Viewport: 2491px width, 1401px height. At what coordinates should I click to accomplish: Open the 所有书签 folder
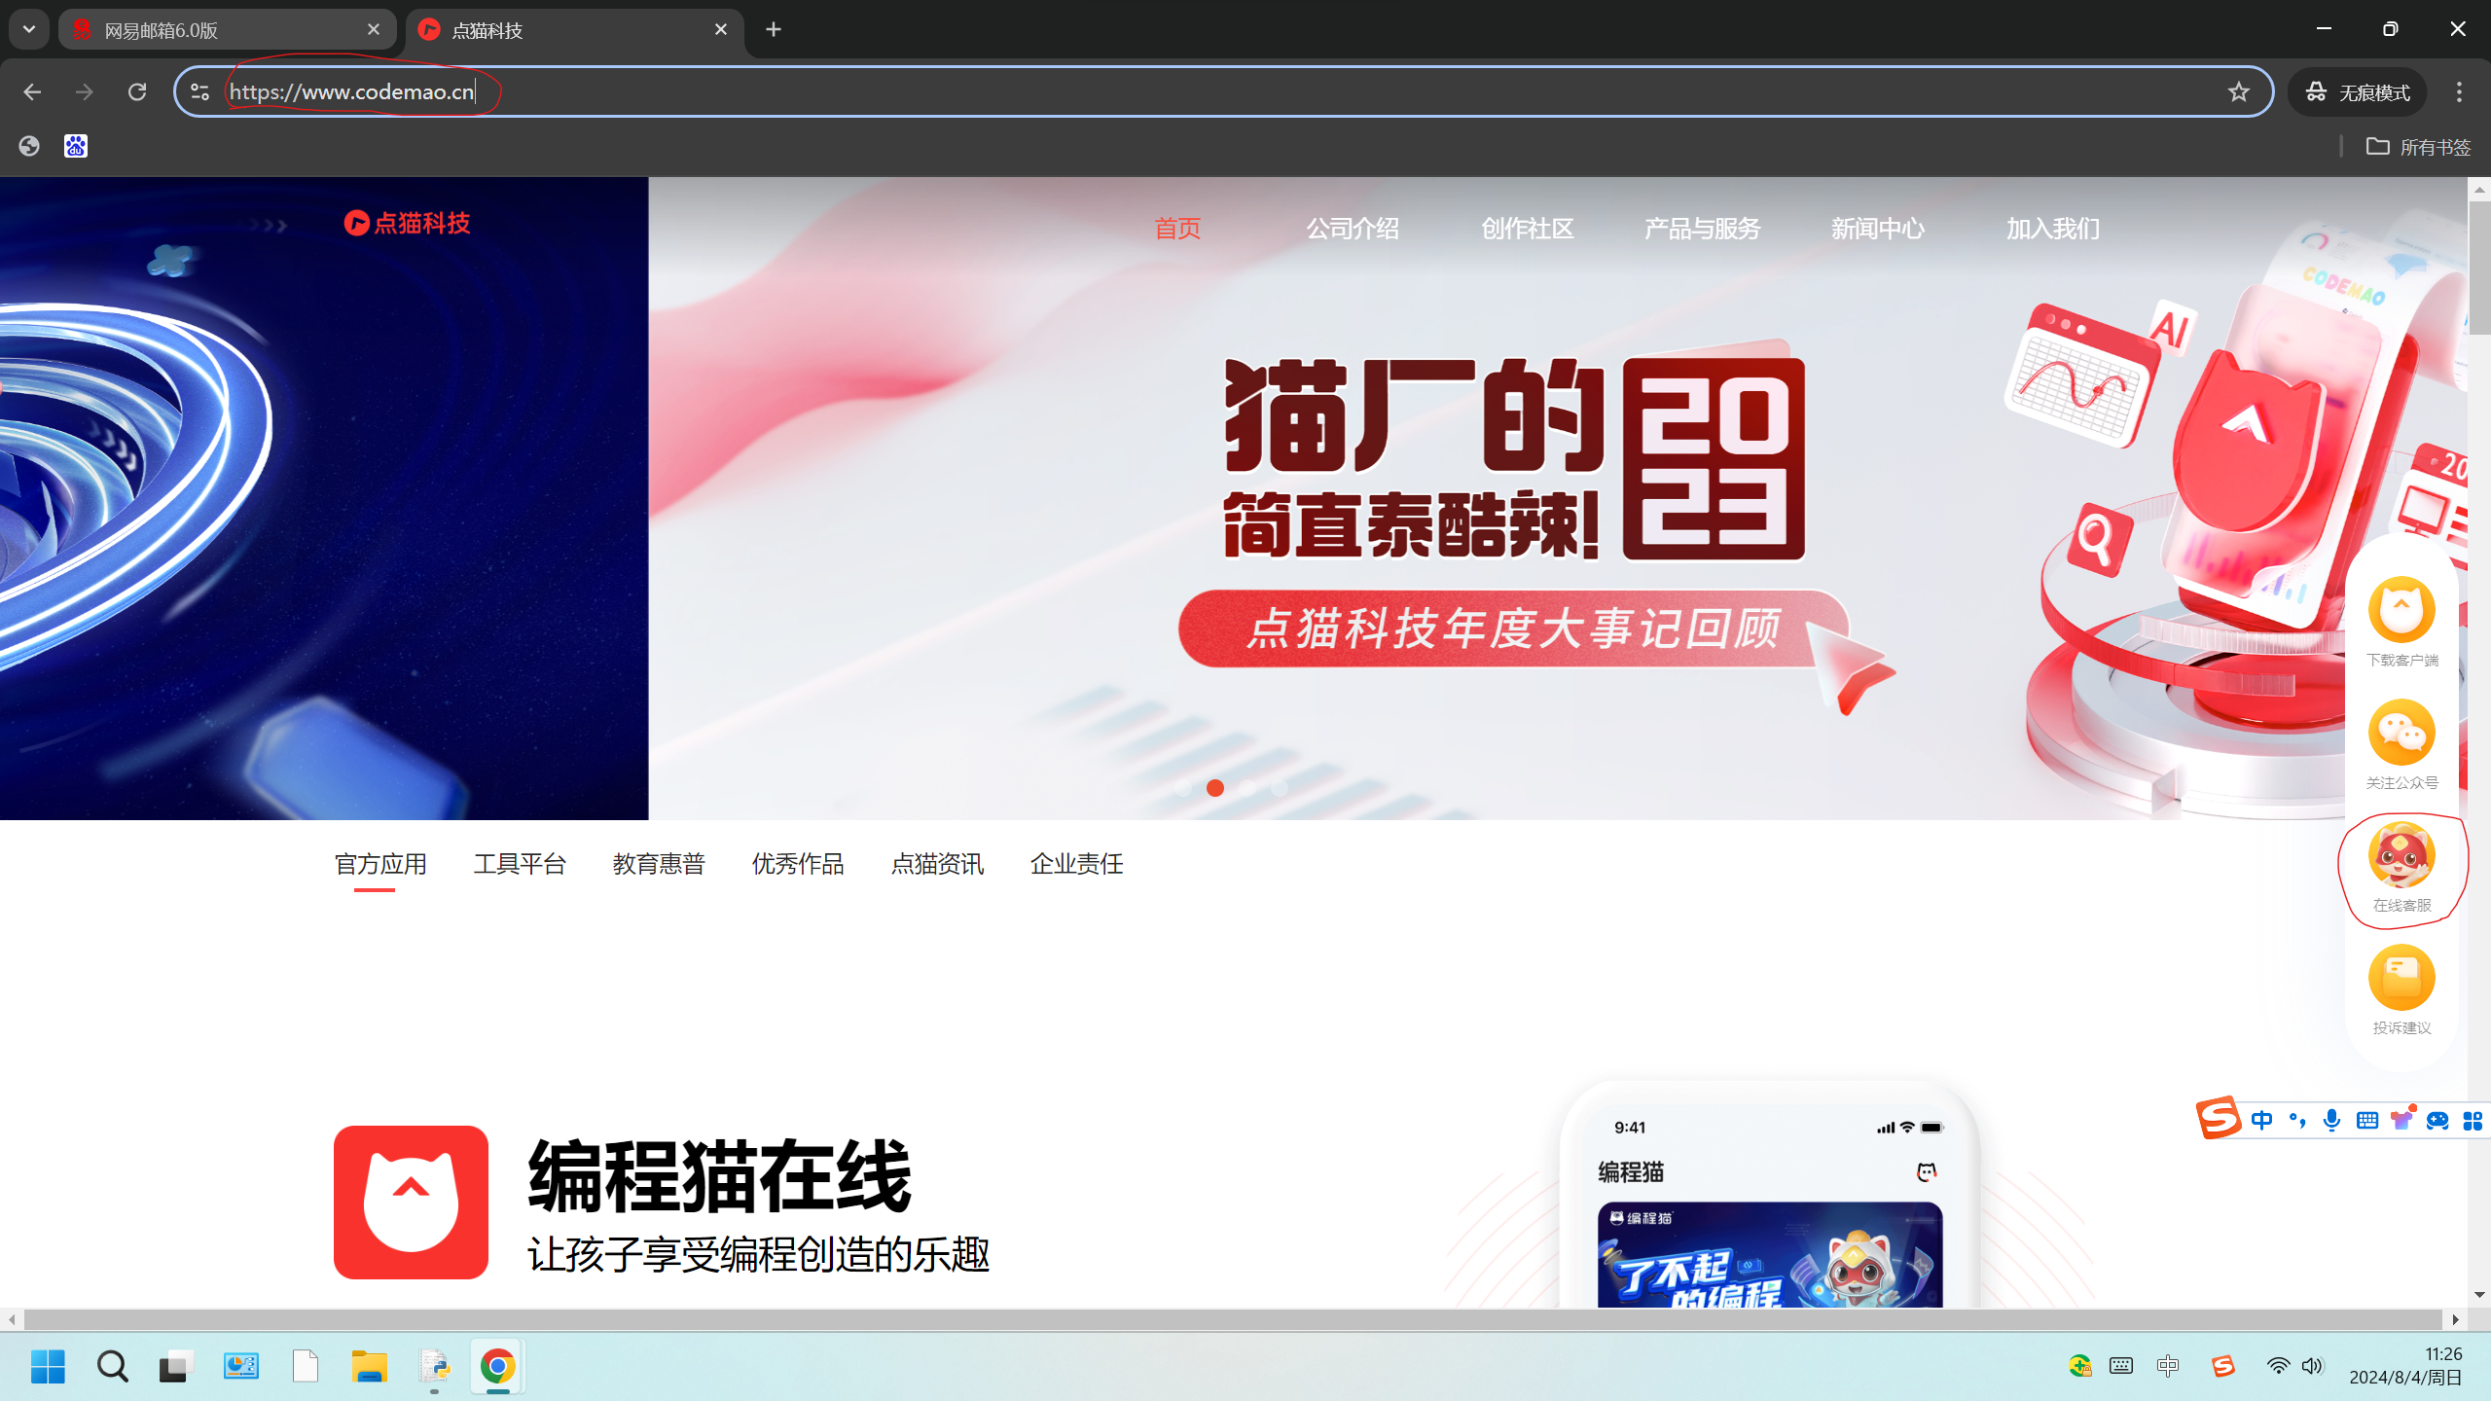click(2419, 146)
